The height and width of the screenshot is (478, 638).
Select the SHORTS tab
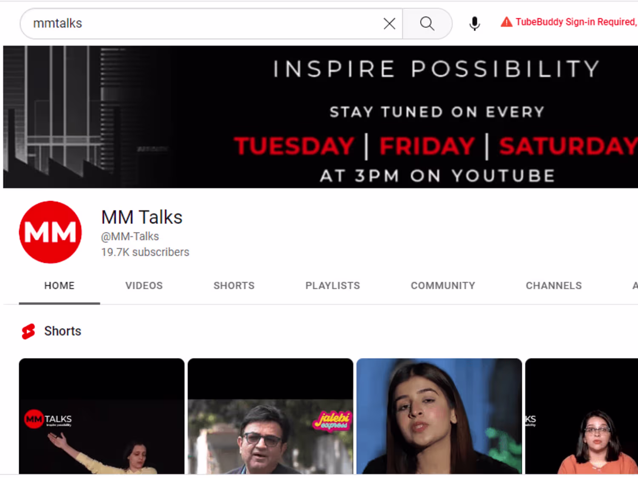[x=234, y=286]
